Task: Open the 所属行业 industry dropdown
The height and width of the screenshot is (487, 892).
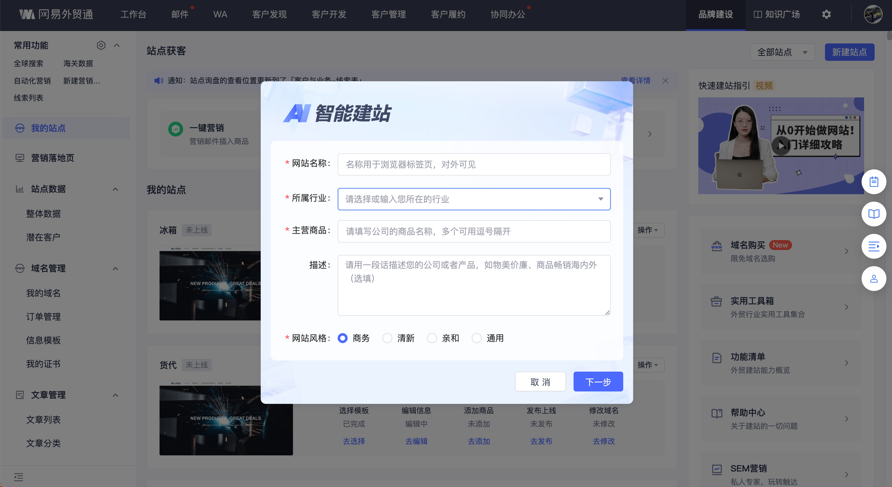Action: point(474,199)
